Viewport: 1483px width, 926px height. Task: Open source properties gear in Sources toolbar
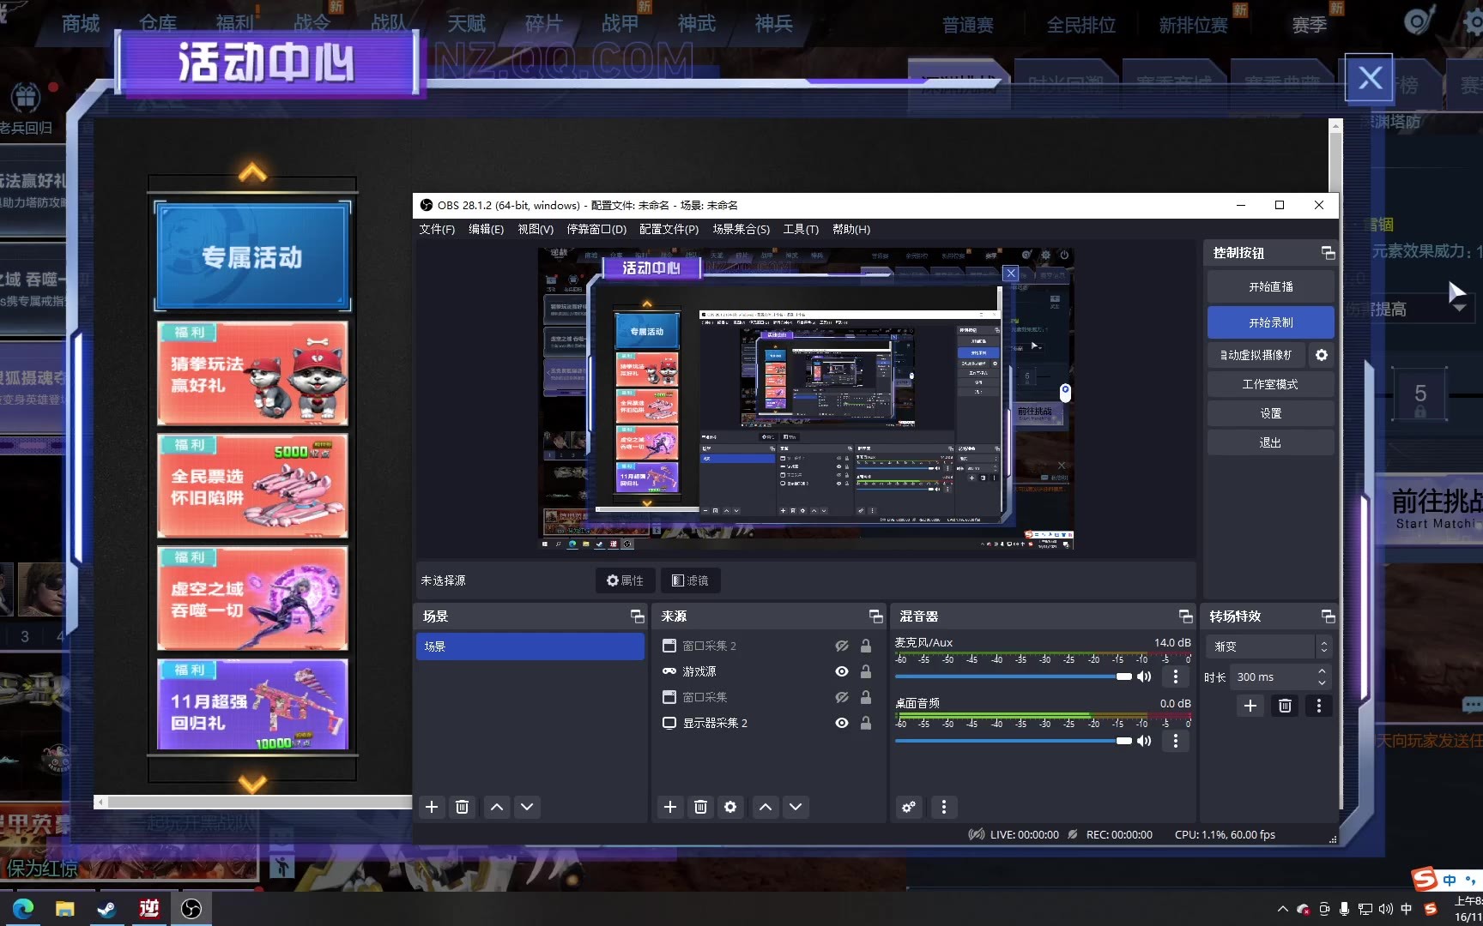[730, 807]
